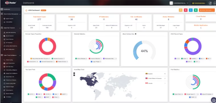Open the company selector dropdown

coord(179,3)
